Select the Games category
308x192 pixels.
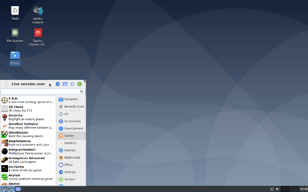[72, 136]
